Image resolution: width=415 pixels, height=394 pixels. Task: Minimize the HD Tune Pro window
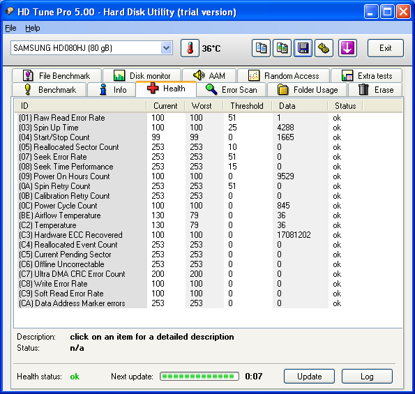(x=370, y=12)
